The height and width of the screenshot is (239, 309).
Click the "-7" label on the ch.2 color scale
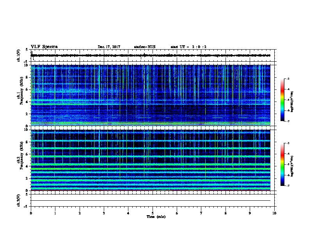click(x=288, y=185)
